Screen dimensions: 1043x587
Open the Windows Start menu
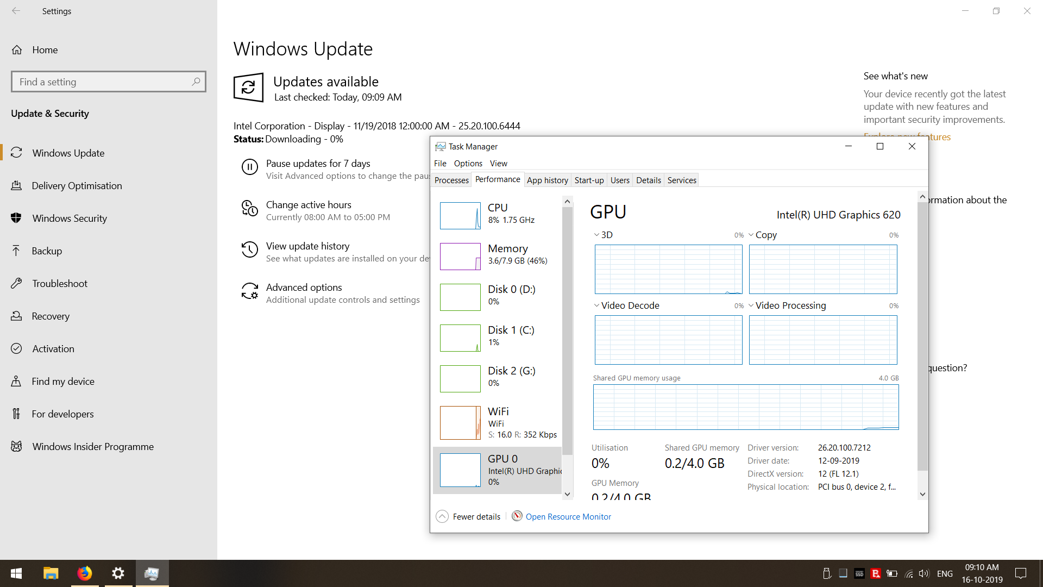[16, 573]
